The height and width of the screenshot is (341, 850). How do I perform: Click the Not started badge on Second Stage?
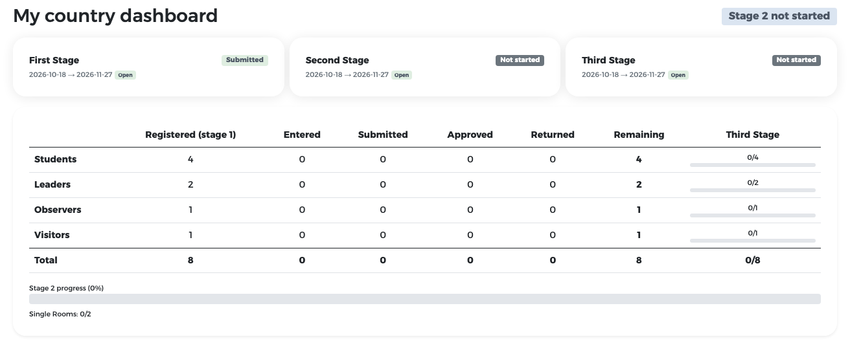tap(520, 60)
